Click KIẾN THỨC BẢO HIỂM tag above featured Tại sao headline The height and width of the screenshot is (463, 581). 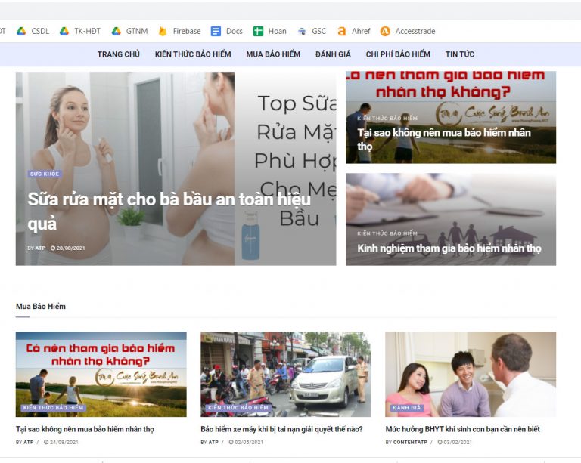pos(387,118)
